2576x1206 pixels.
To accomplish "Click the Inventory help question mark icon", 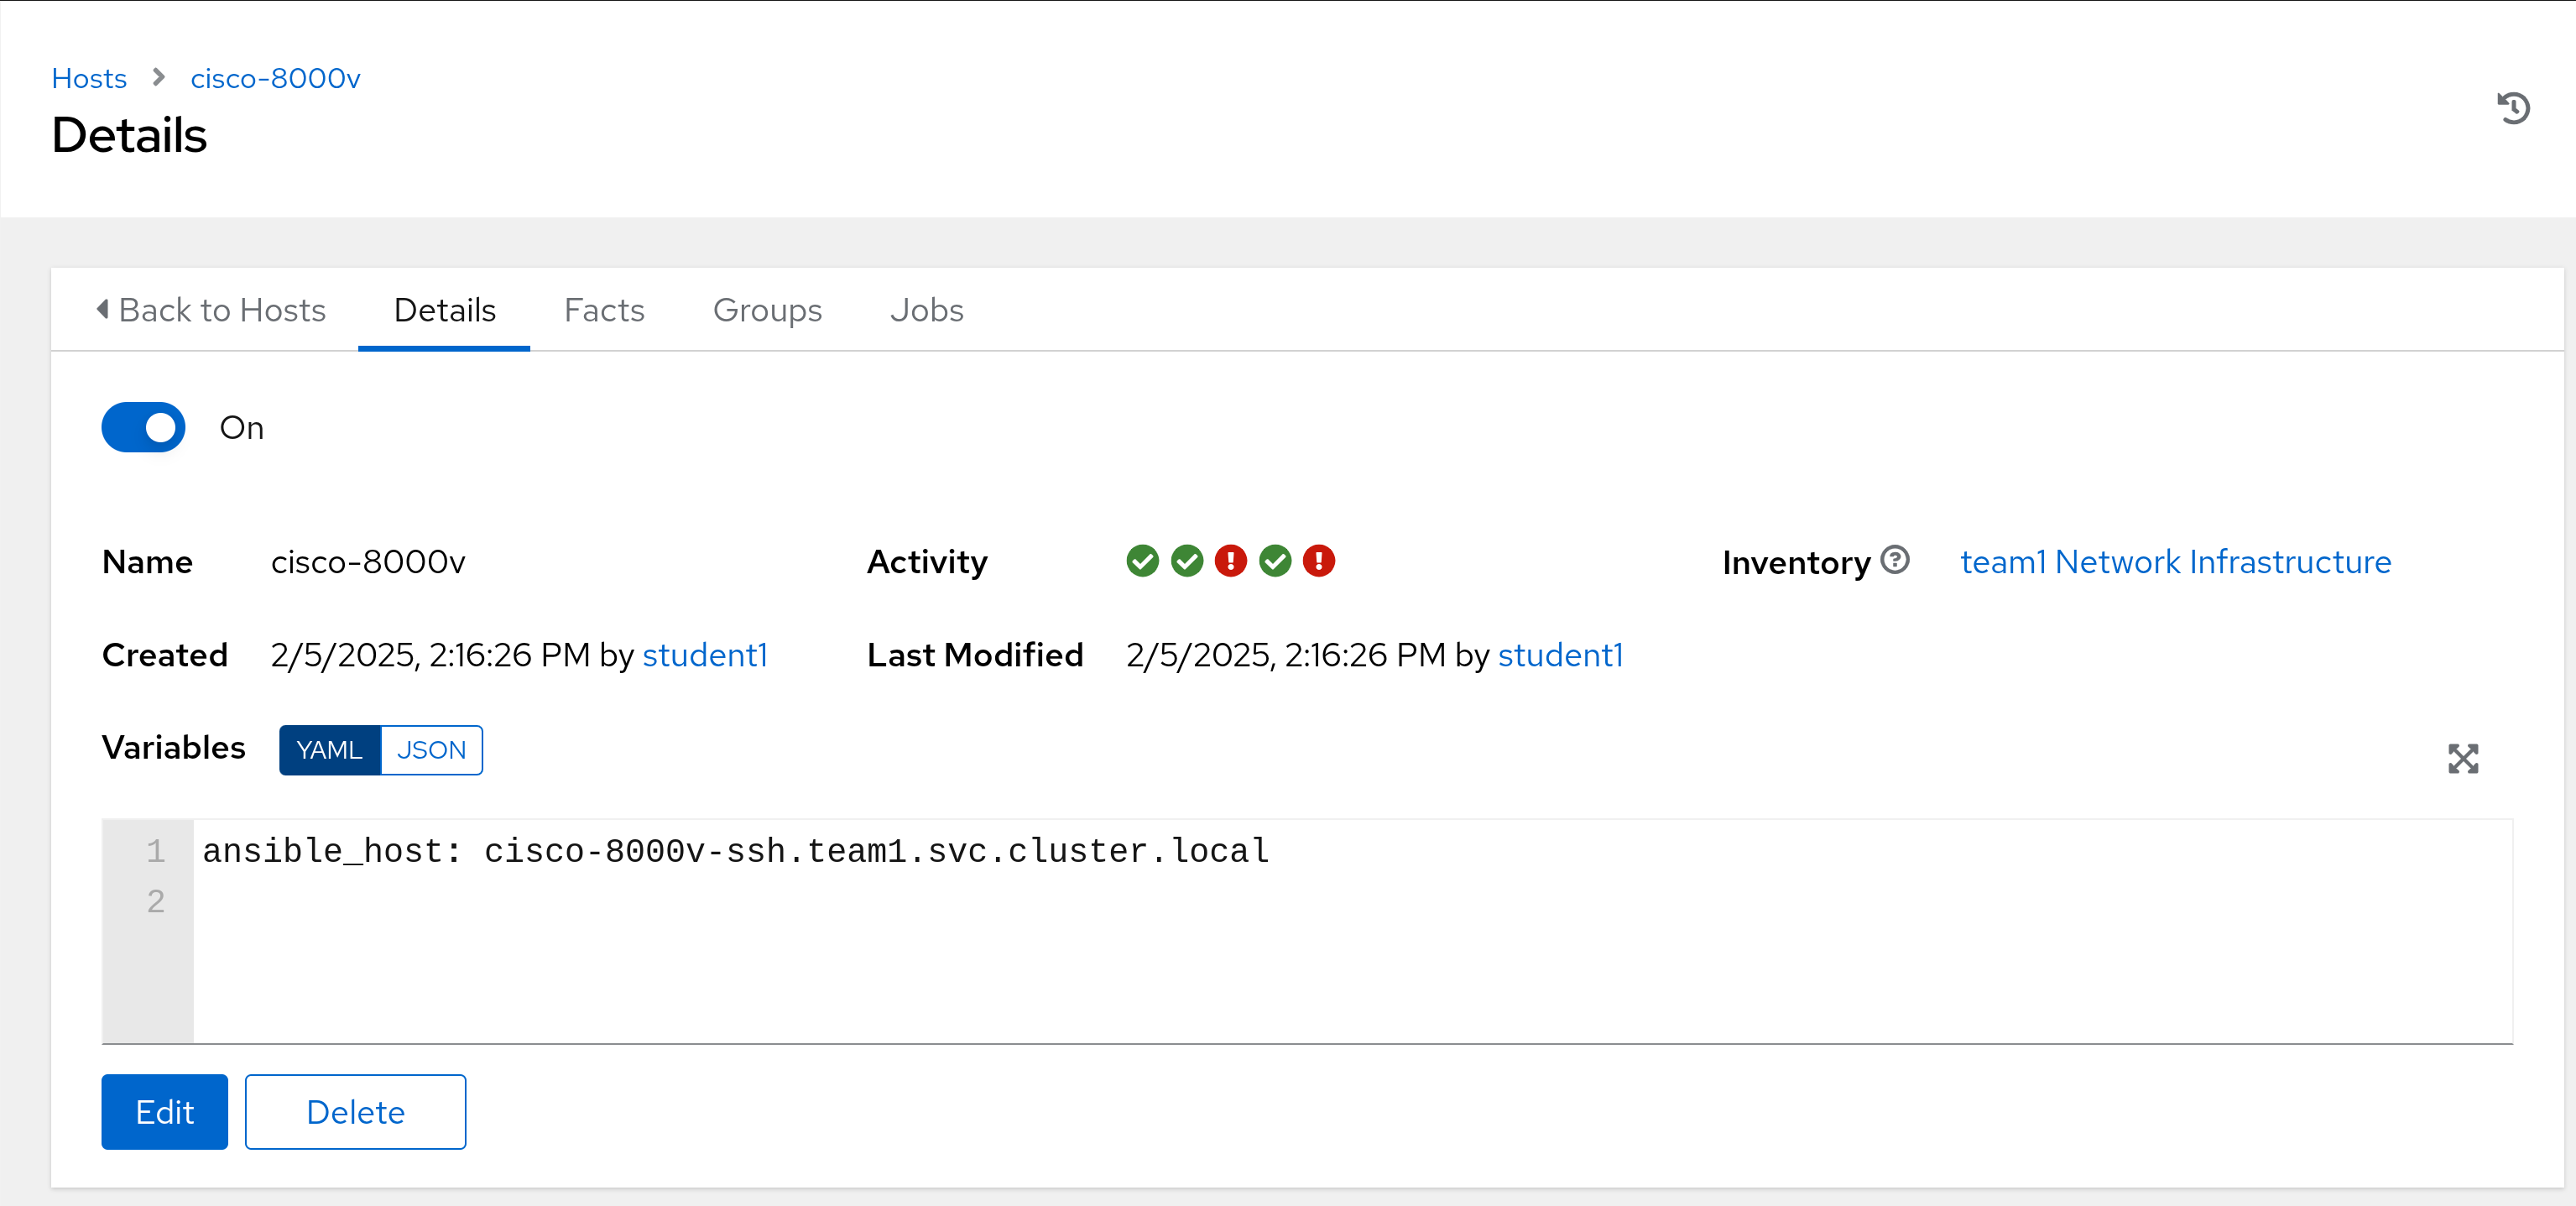I will point(1895,560).
